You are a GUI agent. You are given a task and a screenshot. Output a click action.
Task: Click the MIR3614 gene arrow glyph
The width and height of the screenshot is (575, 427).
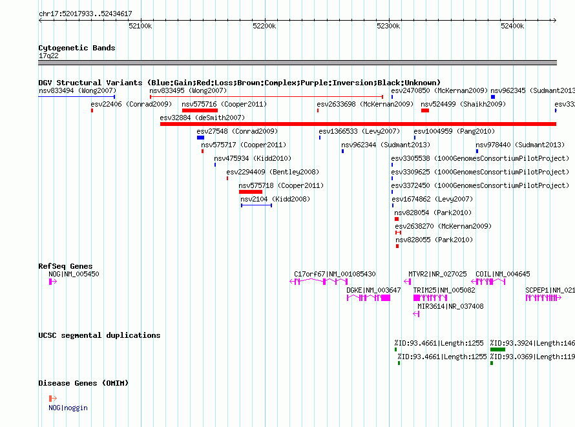[416, 314]
